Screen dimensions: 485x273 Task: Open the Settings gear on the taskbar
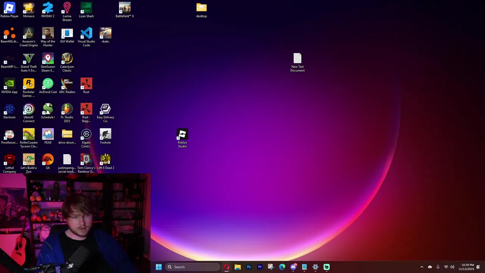pyautogui.click(x=315, y=267)
